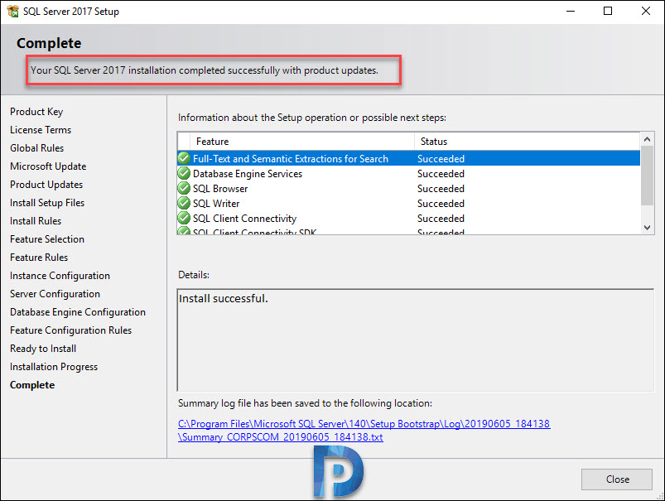This screenshot has width=665, height=501.
Task: Click the Succeeded status for Database Engine Services
Action: 441,174
